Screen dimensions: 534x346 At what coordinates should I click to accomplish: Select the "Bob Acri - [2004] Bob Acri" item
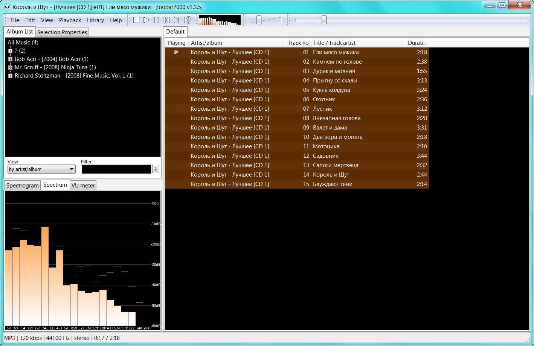click(52, 59)
